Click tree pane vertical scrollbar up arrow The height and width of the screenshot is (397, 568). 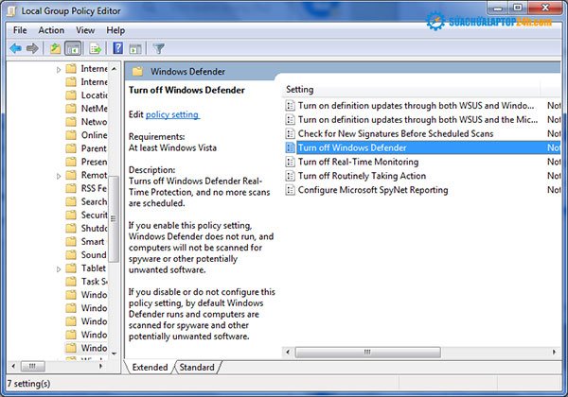click(x=115, y=69)
